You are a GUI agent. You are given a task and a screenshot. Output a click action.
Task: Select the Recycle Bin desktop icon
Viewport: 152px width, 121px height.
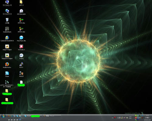[7, 21]
